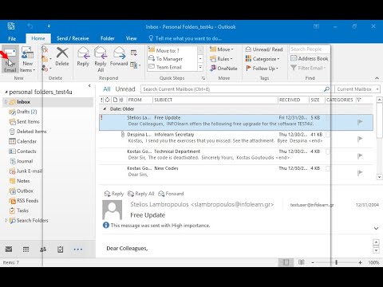Image resolution: width=383 pixels, height=287 pixels.
Task: Collapse the 'Date: Older' group
Action: point(105,109)
